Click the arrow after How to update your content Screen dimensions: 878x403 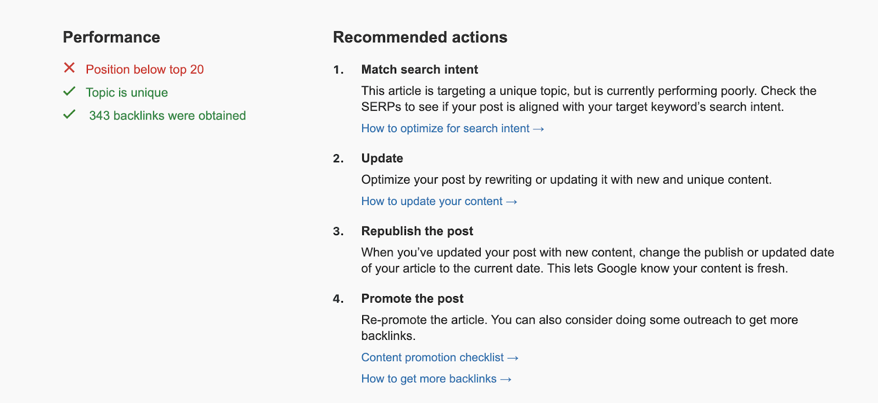(512, 202)
